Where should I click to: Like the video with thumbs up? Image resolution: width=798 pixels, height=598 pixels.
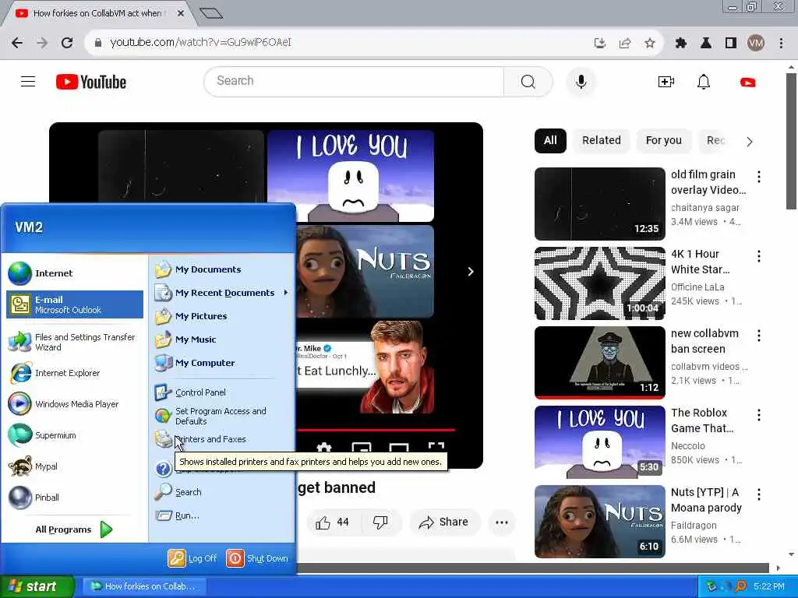(x=332, y=522)
